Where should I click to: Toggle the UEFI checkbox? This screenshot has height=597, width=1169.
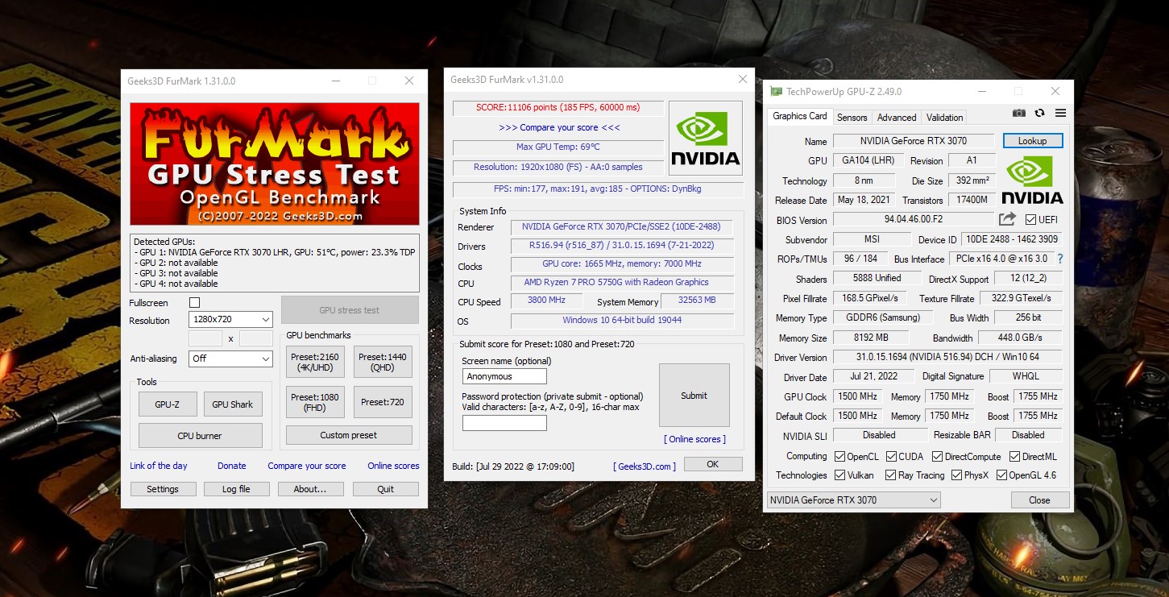point(1030,220)
